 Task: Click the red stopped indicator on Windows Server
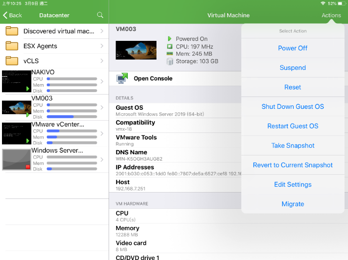(28, 167)
